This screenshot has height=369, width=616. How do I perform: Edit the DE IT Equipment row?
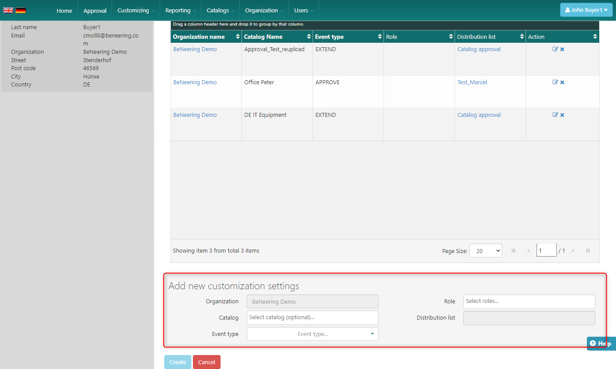click(x=555, y=115)
